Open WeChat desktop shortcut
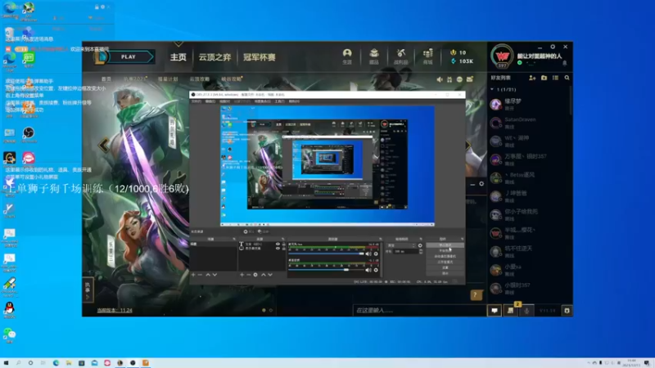655x368 pixels. point(9,335)
